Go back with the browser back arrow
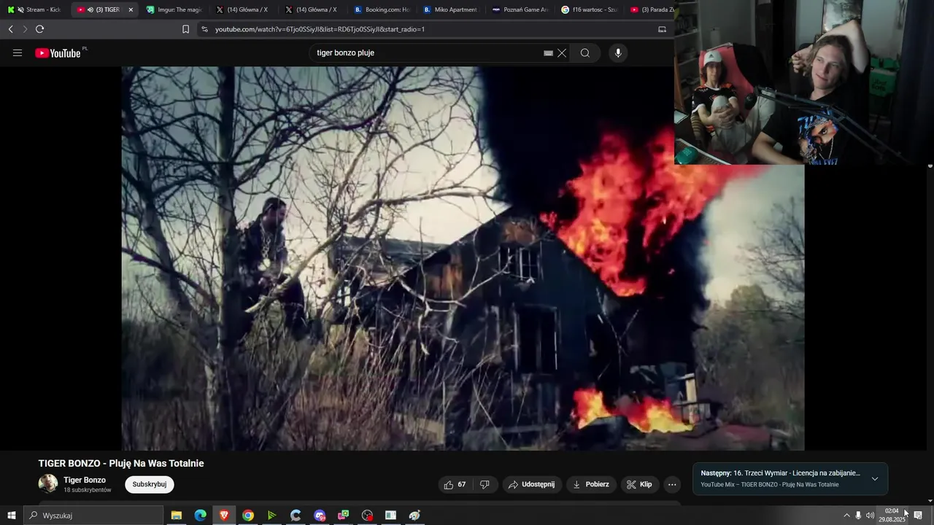 coord(10,29)
